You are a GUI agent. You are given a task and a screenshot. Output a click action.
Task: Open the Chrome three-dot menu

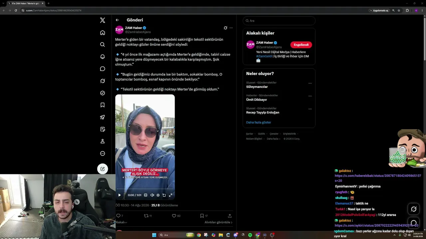(x=422, y=10)
